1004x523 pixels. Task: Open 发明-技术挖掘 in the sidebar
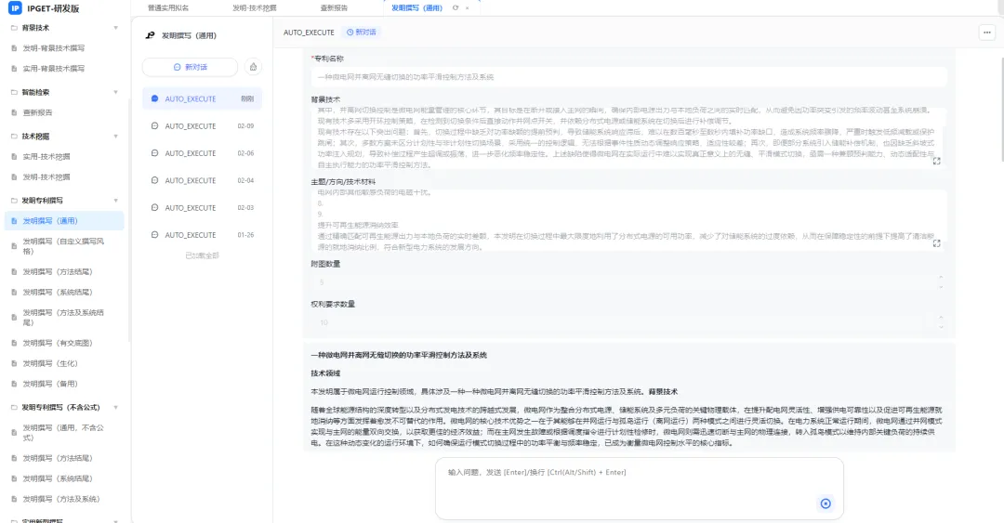46,177
